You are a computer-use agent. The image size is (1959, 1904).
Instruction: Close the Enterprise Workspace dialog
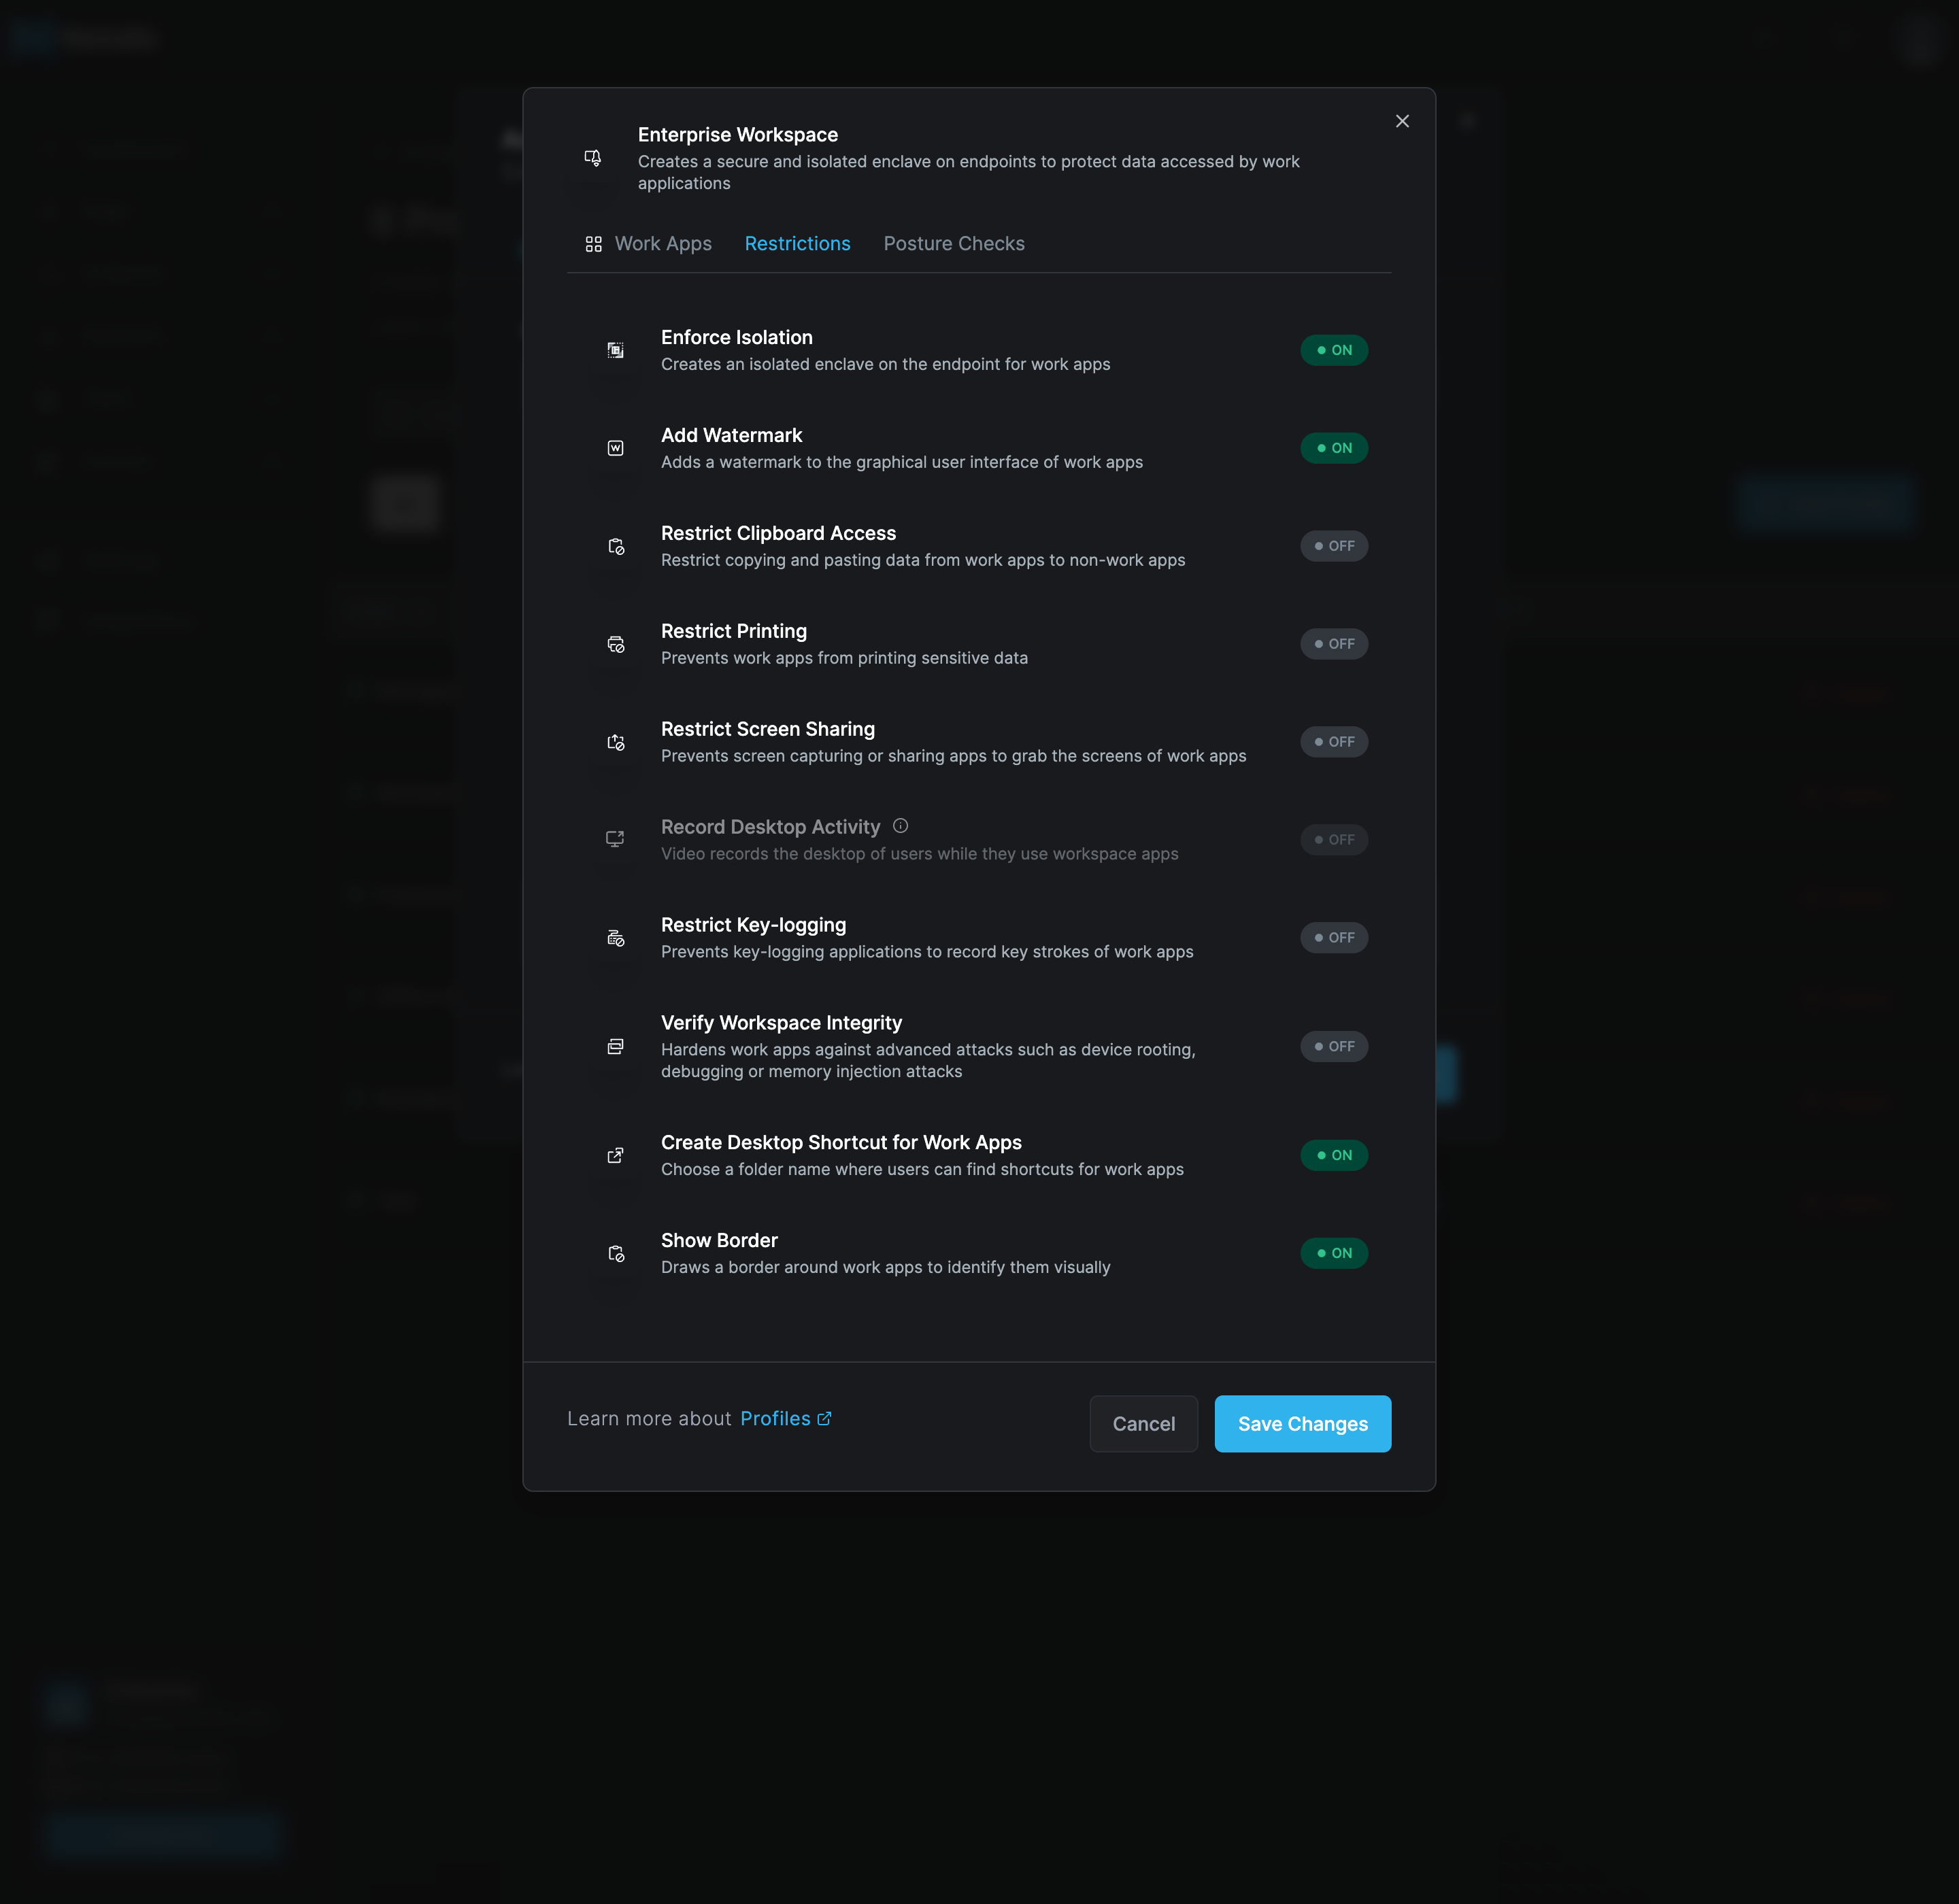(x=1402, y=121)
